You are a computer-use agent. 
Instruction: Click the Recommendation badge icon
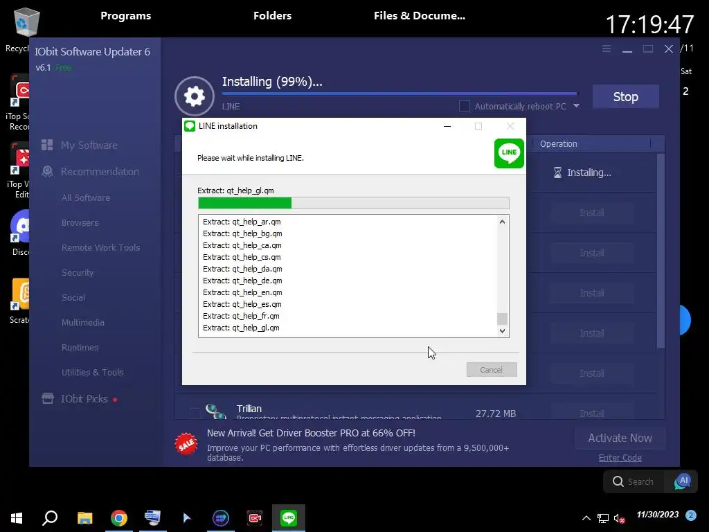tap(47, 172)
